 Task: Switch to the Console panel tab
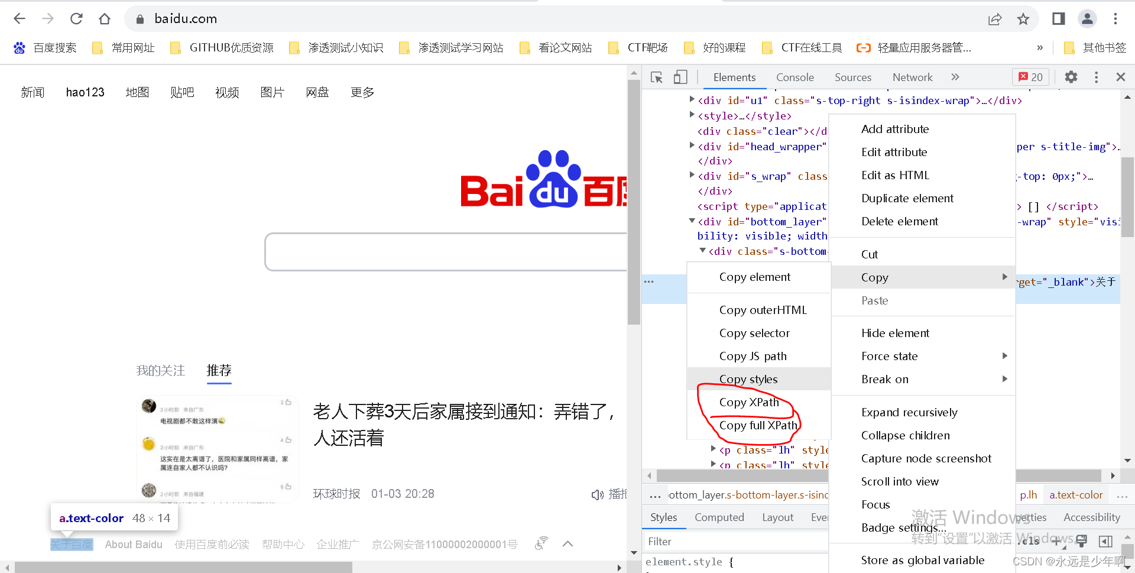[x=794, y=77]
